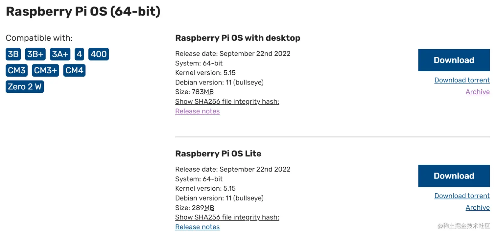Click the Zero 2 W badge

[25, 86]
